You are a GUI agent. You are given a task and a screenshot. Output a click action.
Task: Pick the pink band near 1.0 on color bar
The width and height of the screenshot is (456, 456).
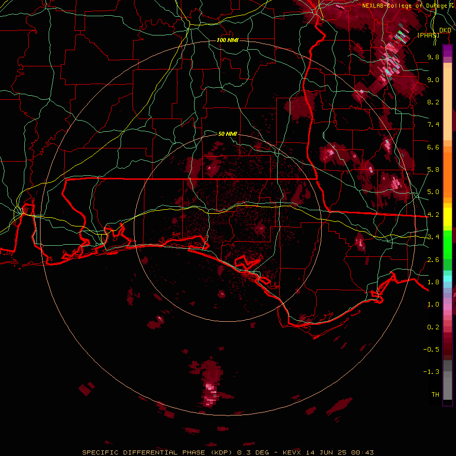pyautogui.click(x=447, y=307)
